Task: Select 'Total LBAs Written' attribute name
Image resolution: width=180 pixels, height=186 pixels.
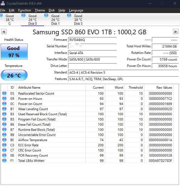Action: click(x=31, y=161)
